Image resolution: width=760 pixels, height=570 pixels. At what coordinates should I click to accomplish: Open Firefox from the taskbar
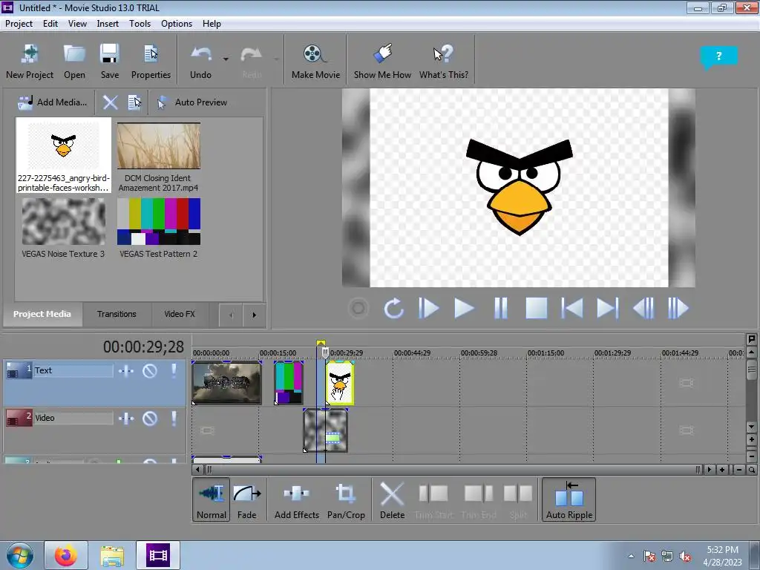66,555
